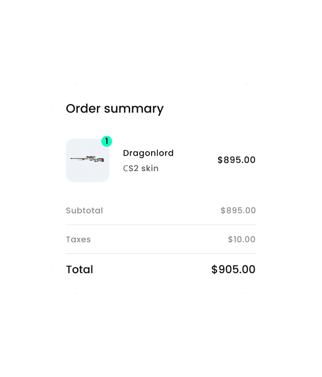Click "CS2" in the item subtitle
Viewport: 322px width, 377px height.
pos(131,169)
